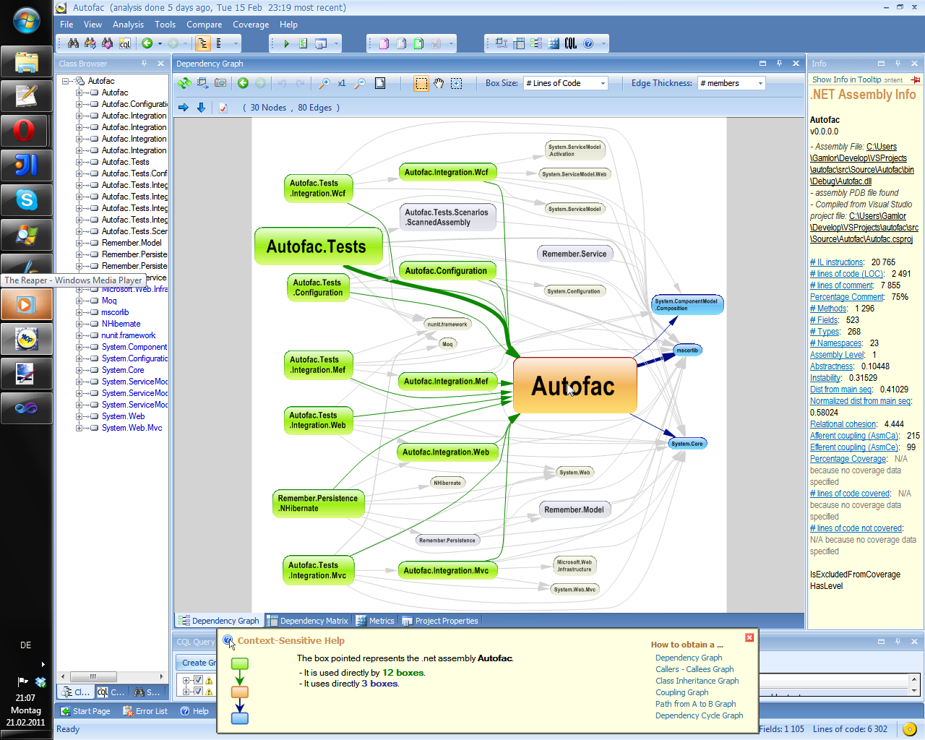Click the blue right arrow layout icon
Image resolution: width=925 pixels, height=740 pixels.
coord(184,108)
